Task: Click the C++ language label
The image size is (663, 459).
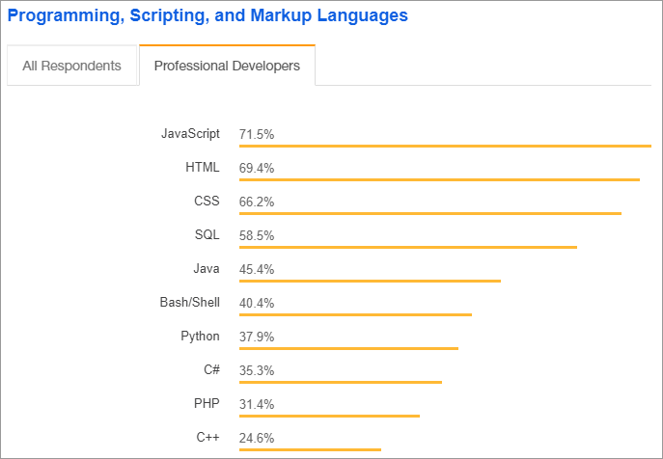Action: [208, 438]
